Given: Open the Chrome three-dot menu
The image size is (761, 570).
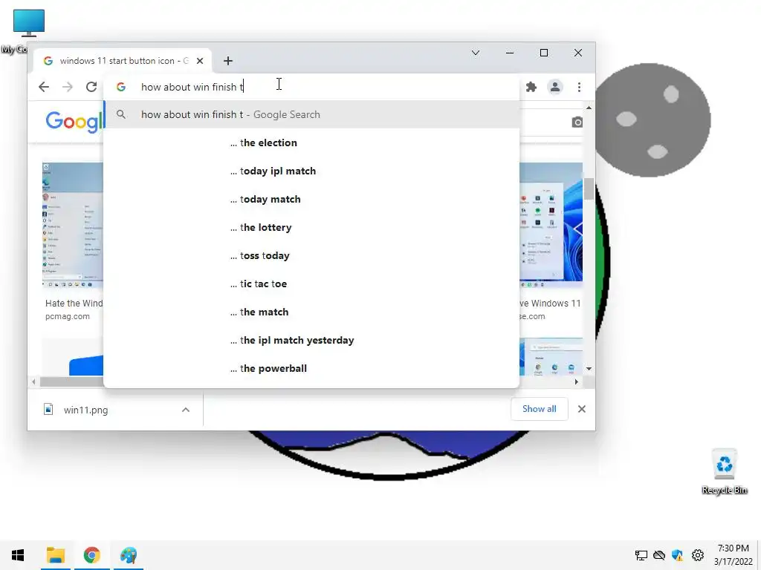Looking at the screenshot, I should point(579,87).
